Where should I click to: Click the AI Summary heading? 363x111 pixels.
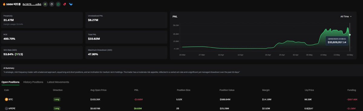coord(9,68)
